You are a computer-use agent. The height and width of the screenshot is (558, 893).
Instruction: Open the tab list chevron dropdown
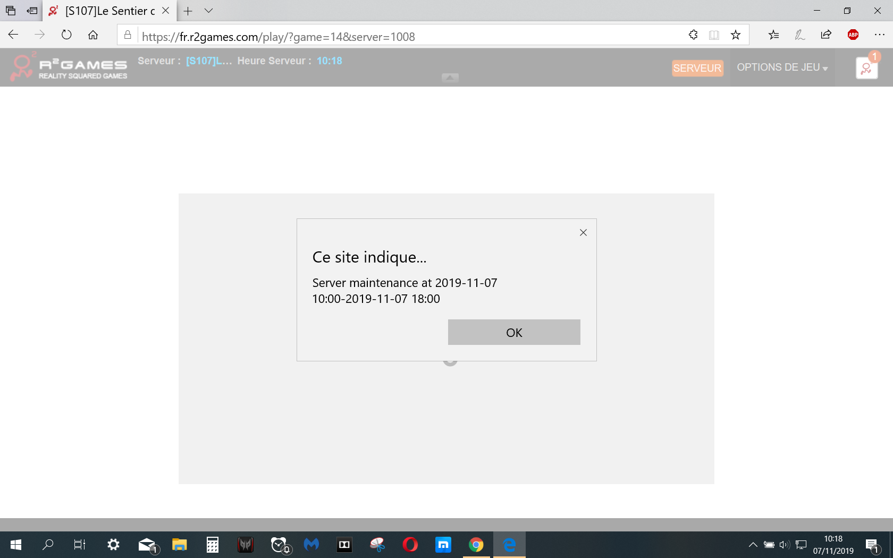[209, 11]
